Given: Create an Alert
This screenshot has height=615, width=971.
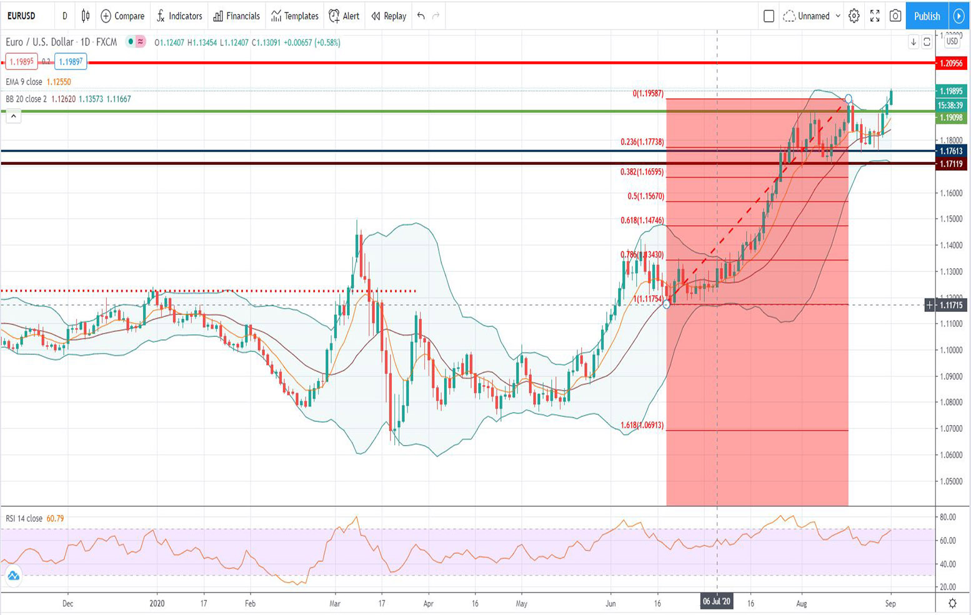Looking at the screenshot, I should (344, 16).
